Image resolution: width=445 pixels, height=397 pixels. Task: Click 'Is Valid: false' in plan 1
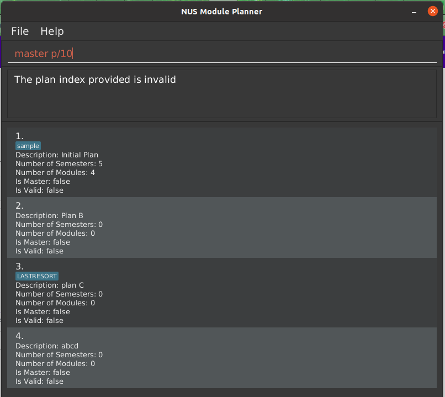[39, 190]
